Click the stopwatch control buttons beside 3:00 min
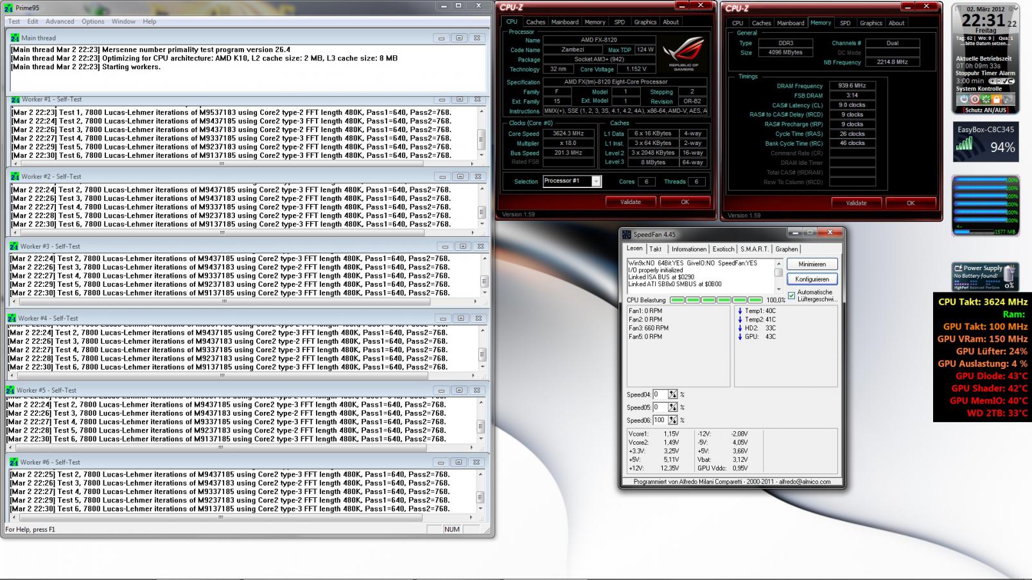 pos(1001,81)
